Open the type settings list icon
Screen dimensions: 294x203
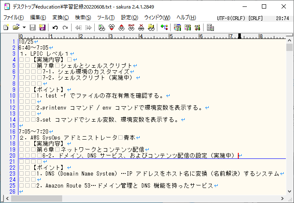click(x=177, y=27)
